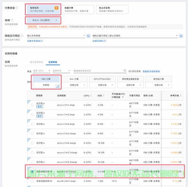This screenshot has height=187, width=188.
Task: Click 68个可用区 in first row
Action: 134,105
